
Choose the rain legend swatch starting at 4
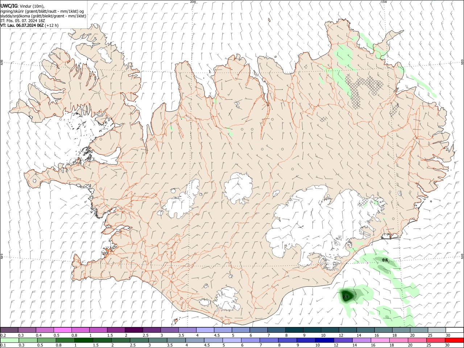[195, 340]
